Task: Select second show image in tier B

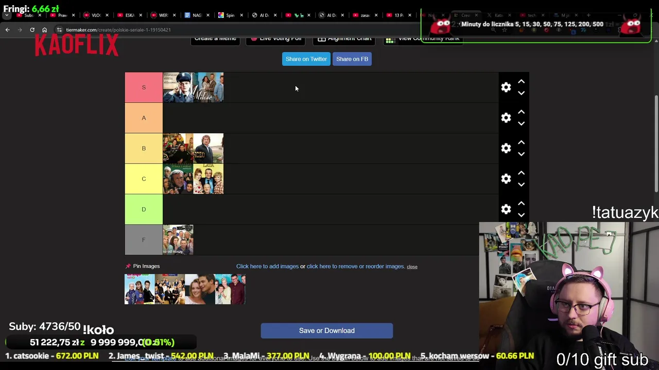Action: coord(209,148)
